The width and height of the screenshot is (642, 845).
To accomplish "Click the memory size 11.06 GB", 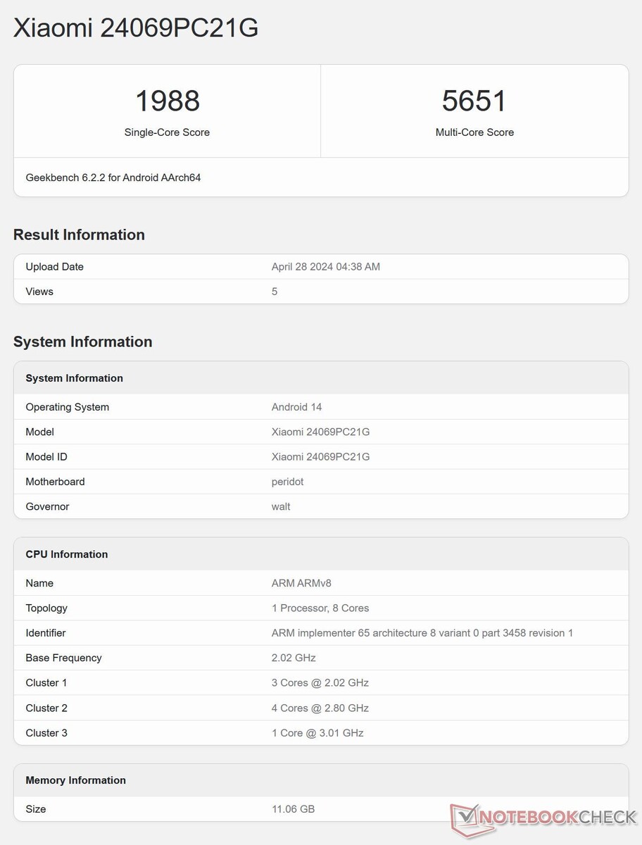I will click(x=293, y=809).
